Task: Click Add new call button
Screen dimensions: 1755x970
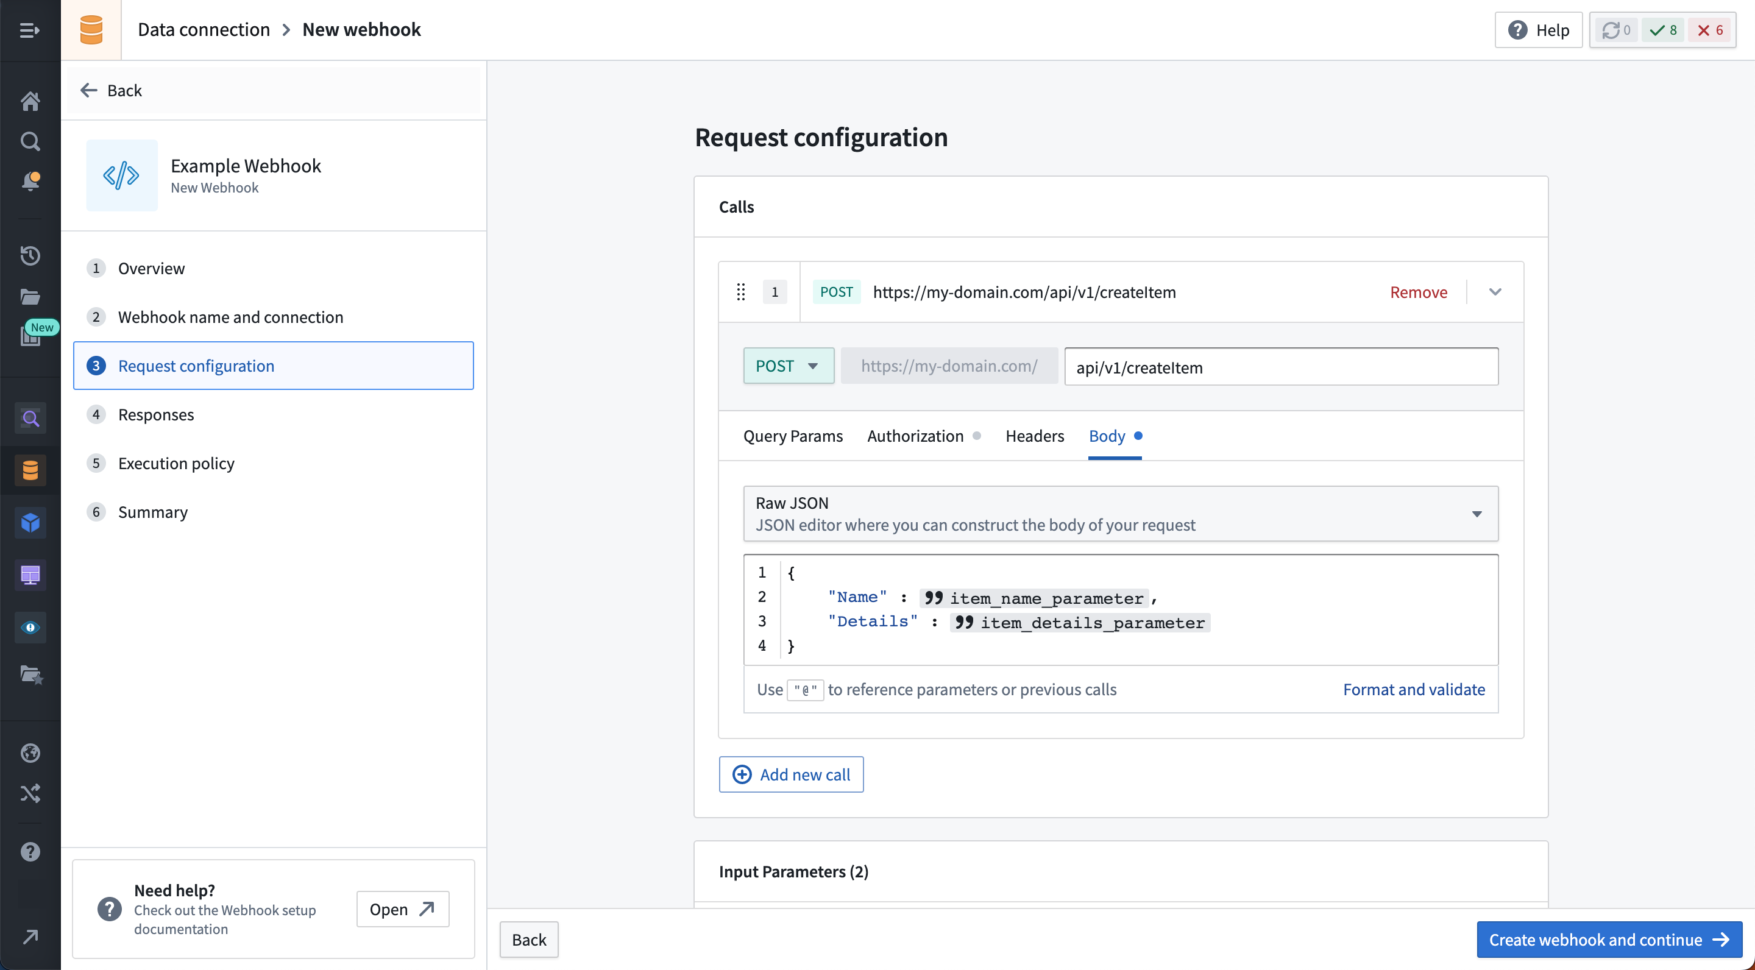Action: click(x=791, y=774)
